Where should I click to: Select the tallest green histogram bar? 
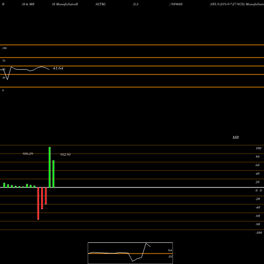(50, 167)
